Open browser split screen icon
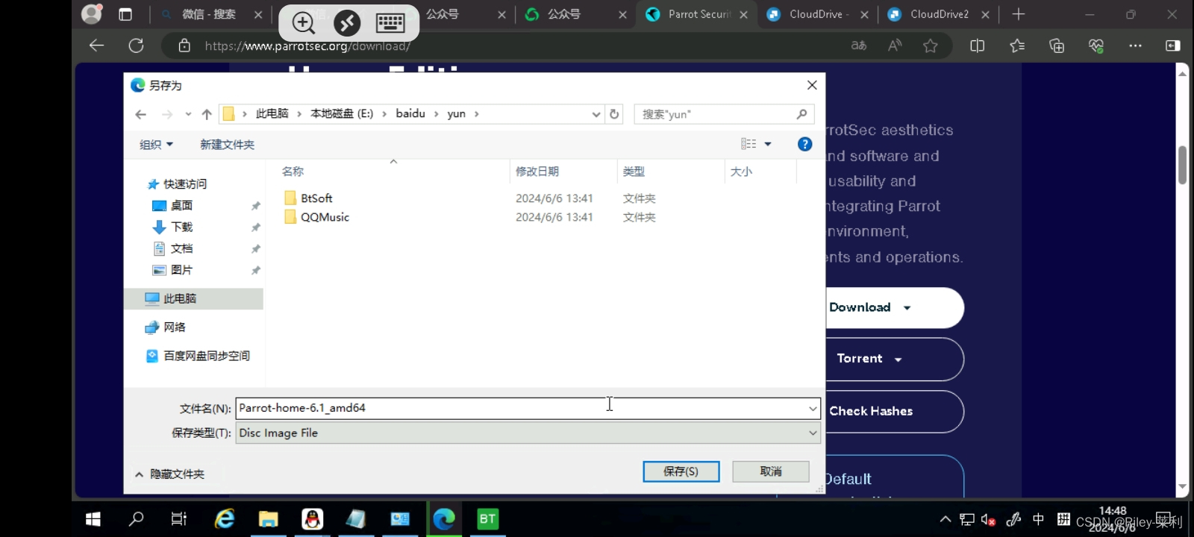The height and width of the screenshot is (537, 1194). (x=977, y=46)
